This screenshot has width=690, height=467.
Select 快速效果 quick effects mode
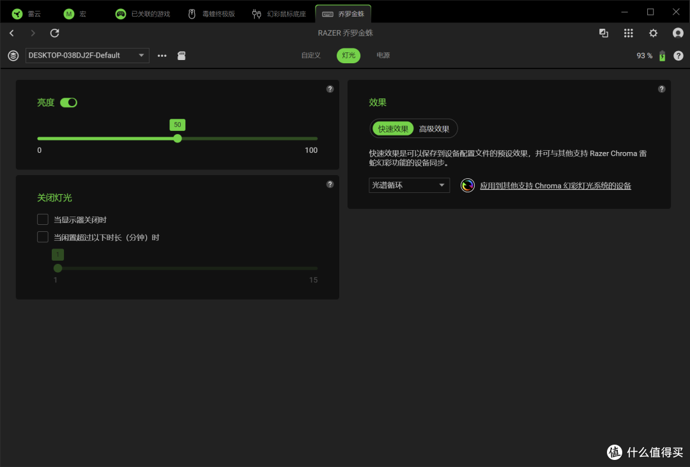(393, 128)
